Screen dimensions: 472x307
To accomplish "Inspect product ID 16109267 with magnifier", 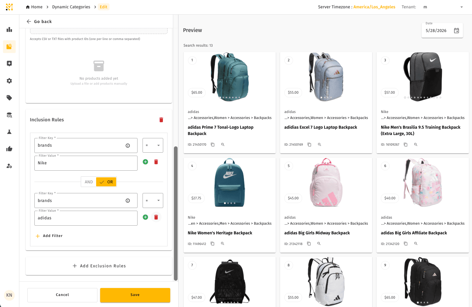I will click(416, 145).
